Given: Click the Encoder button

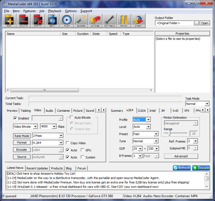Looking at the screenshot, I should 22,150.
